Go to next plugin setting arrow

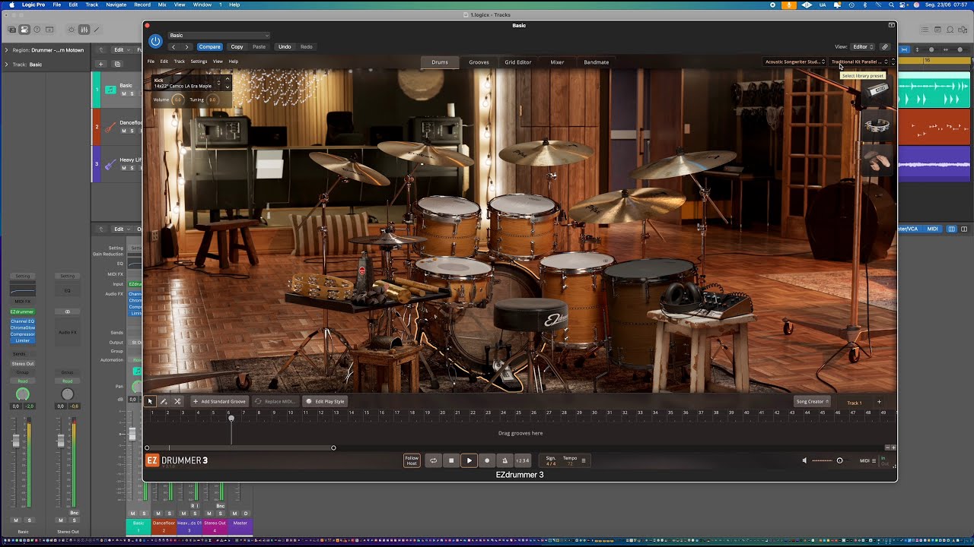[x=186, y=47]
